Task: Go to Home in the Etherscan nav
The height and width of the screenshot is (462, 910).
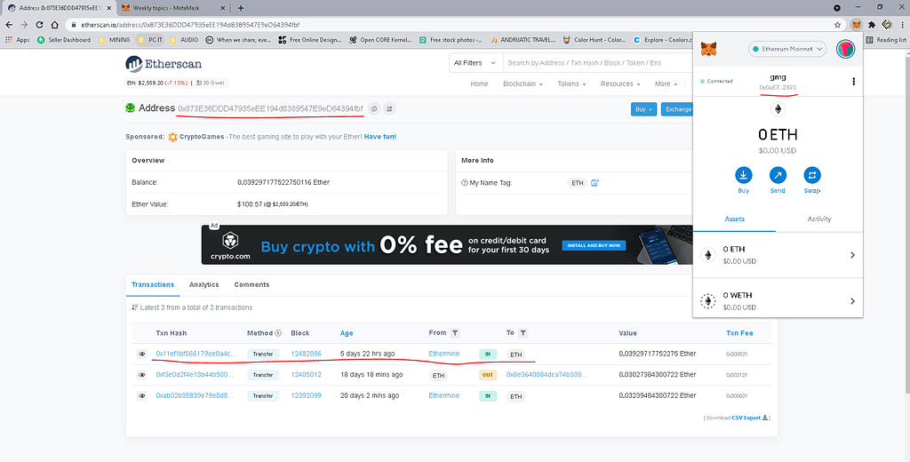Action: click(x=479, y=84)
